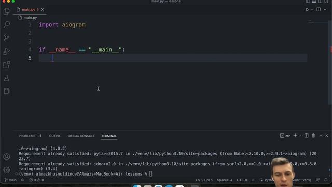Create a new terminal with plus icon
The image size is (332, 187).
coord(295,136)
